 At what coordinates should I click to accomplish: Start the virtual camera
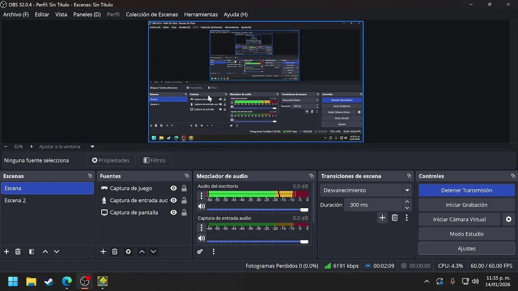coord(459,219)
